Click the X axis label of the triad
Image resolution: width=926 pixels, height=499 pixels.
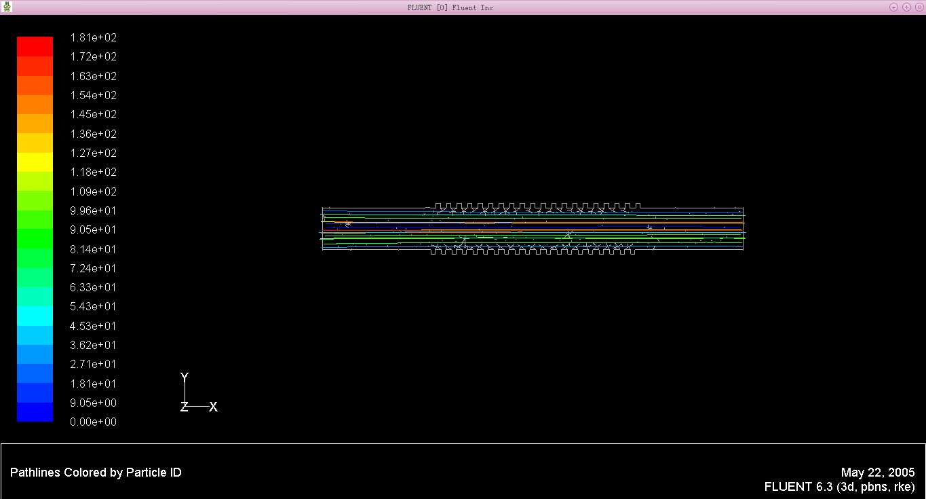tap(213, 407)
